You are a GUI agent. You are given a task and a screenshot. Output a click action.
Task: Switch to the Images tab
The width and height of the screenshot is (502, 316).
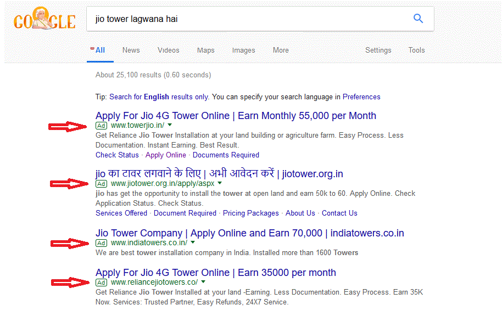244,50
